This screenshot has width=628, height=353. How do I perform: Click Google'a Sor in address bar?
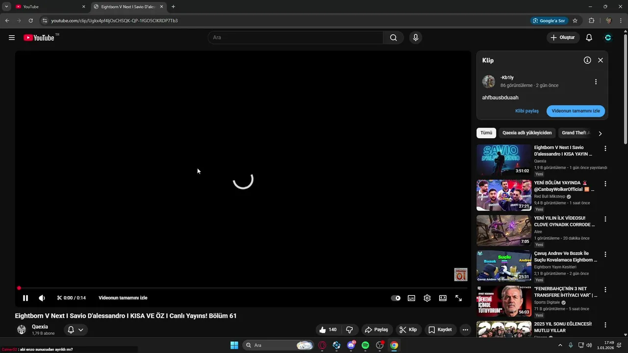tap(549, 21)
